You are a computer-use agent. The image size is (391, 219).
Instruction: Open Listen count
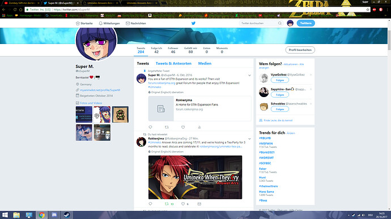206,50
